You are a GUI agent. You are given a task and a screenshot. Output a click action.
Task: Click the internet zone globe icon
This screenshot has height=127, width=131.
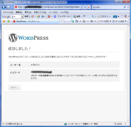coord(65,124)
